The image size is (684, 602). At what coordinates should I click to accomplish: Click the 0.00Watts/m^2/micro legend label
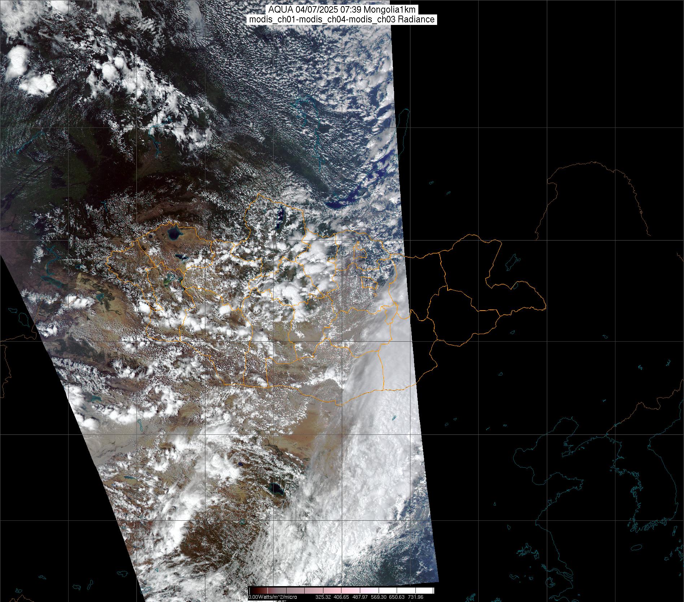point(273,597)
